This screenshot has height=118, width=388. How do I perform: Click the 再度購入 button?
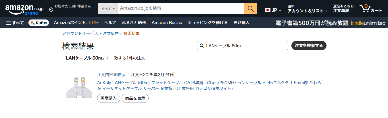(x=108, y=98)
